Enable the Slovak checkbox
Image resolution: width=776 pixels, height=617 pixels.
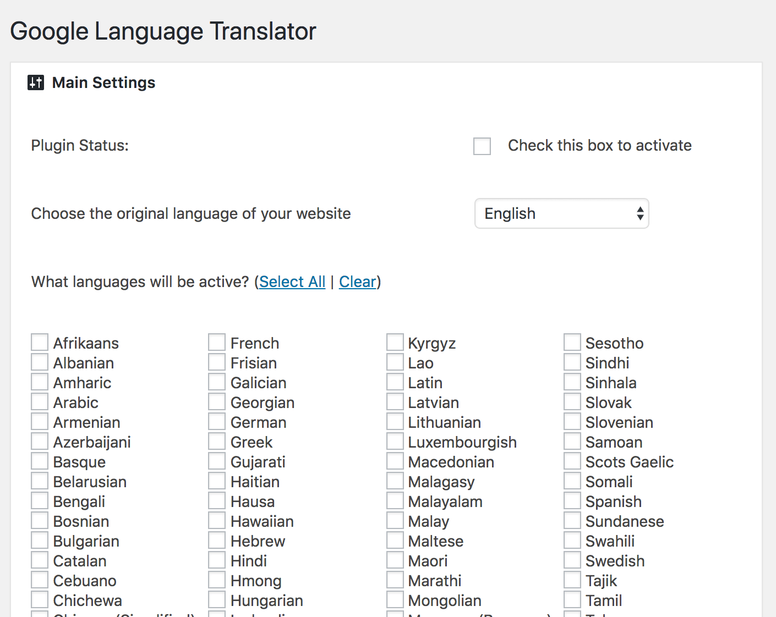[x=572, y=401]
